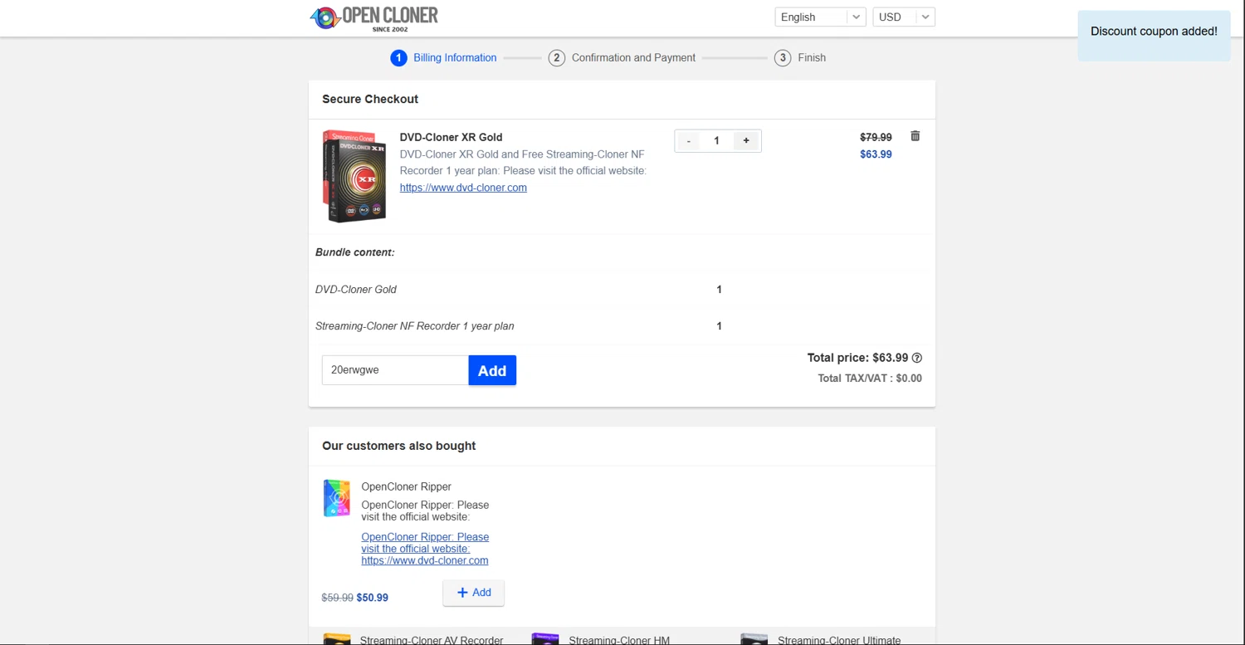Increase quantity with the plus button

(746, 141)
